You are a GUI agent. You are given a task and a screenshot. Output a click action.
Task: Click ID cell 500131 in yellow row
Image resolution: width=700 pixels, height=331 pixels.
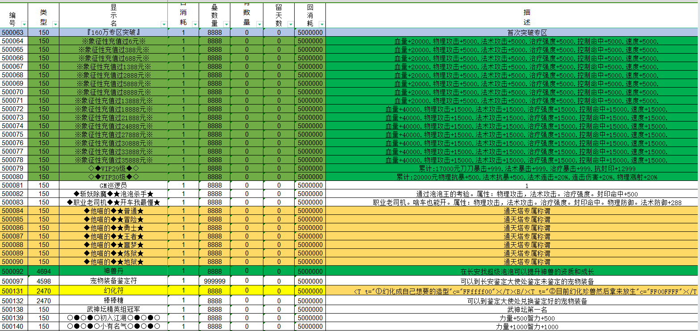(13, 291)
